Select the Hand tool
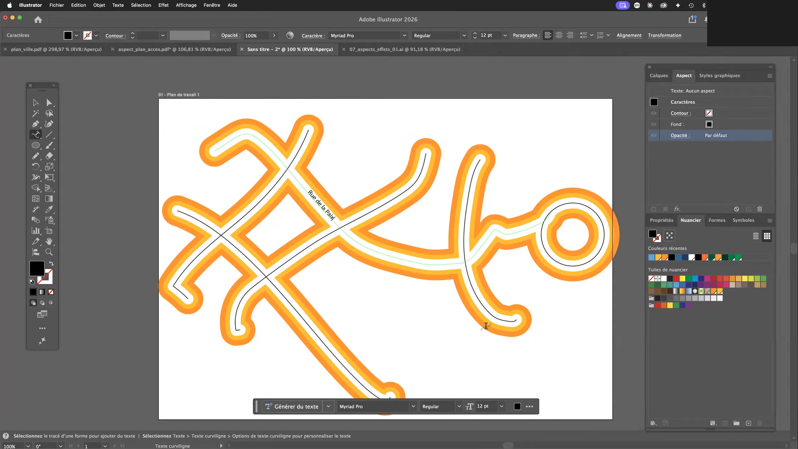This screenshot has height=449, width=798. coord(49,242)
